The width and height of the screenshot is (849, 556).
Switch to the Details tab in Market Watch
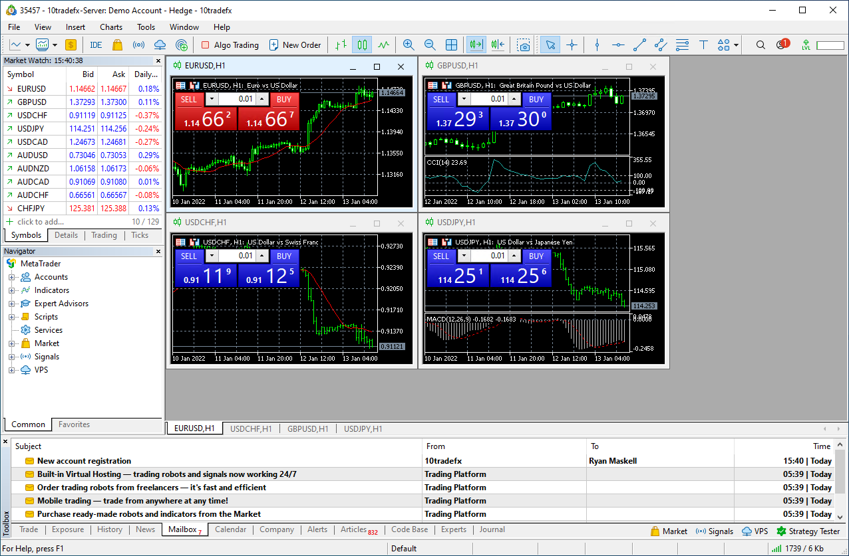pyautogui.click(x=66, y=235)
